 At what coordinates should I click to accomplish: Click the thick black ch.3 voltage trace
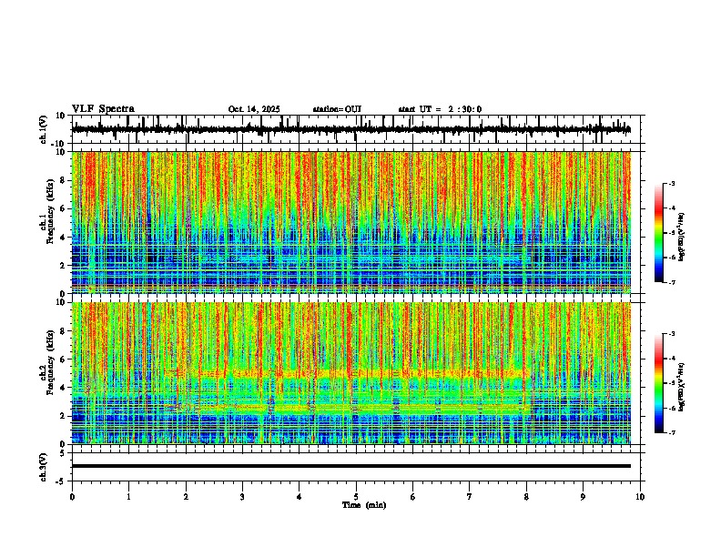[x=351, y=466]
